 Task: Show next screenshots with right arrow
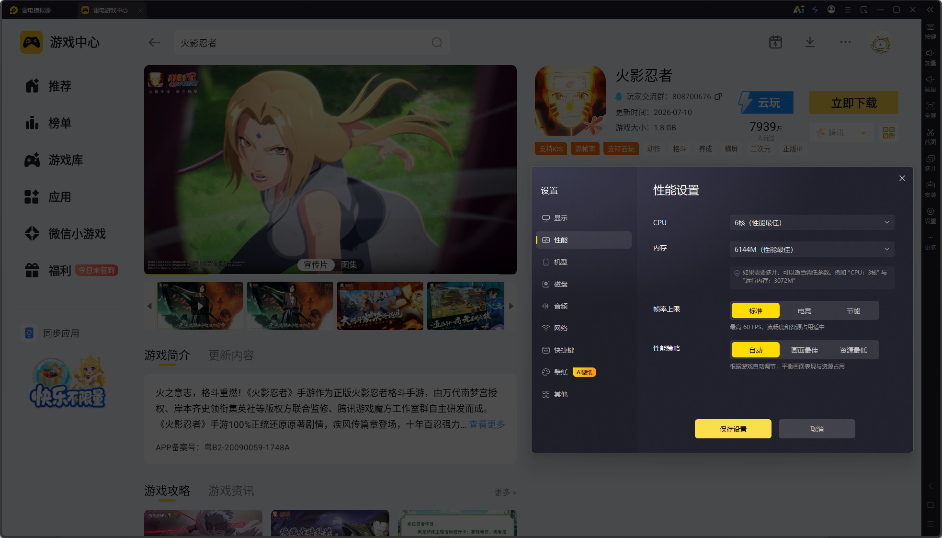click(511, 306)
